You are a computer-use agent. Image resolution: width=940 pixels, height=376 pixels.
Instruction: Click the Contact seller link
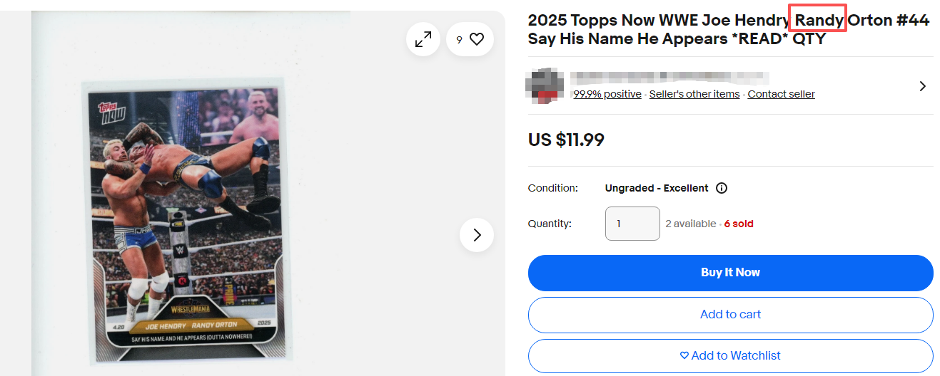[x=781, y=94]
